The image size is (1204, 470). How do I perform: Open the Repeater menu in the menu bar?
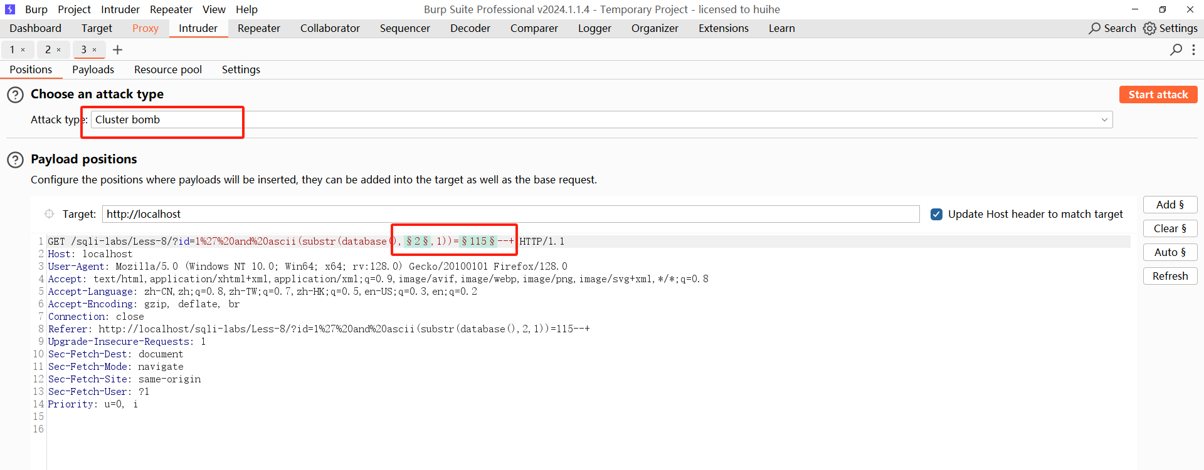click(171, 9)
